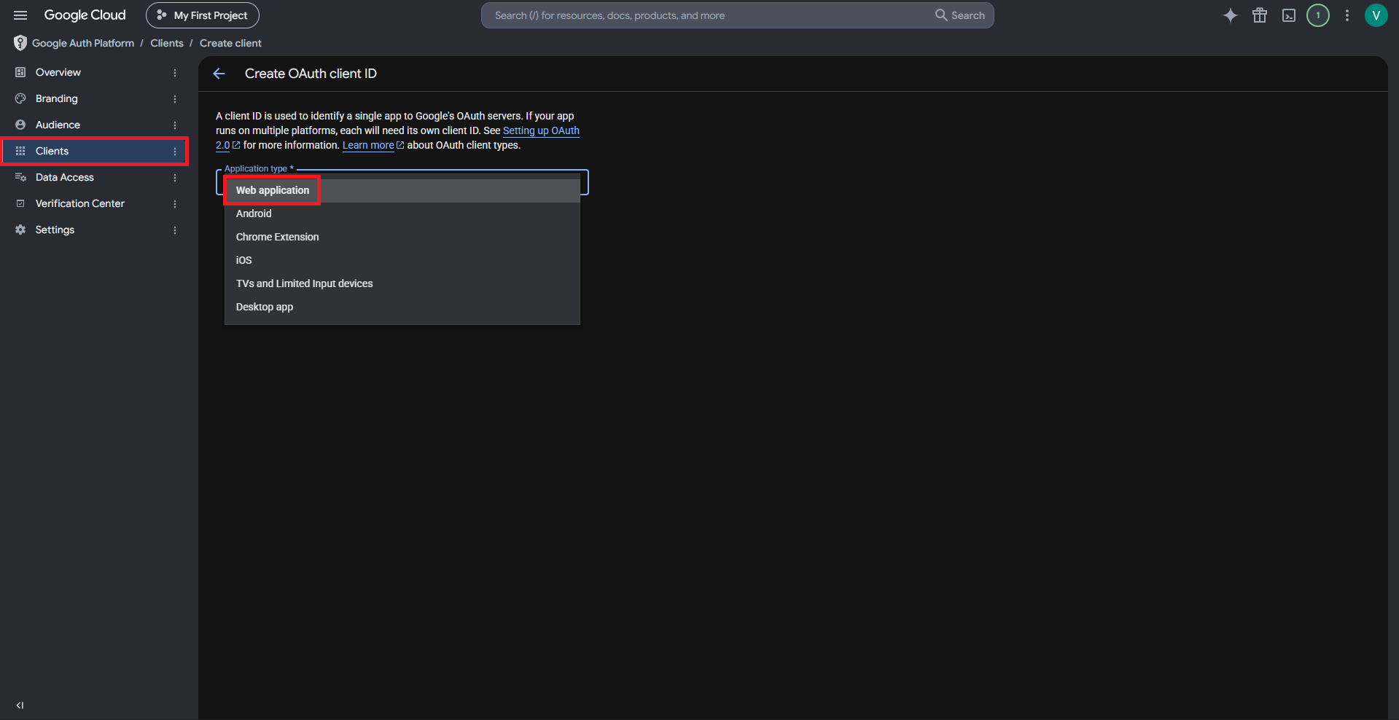Select Web application option
The height and width of the screenshot is (720, 1399).
(x=402, y=190)
